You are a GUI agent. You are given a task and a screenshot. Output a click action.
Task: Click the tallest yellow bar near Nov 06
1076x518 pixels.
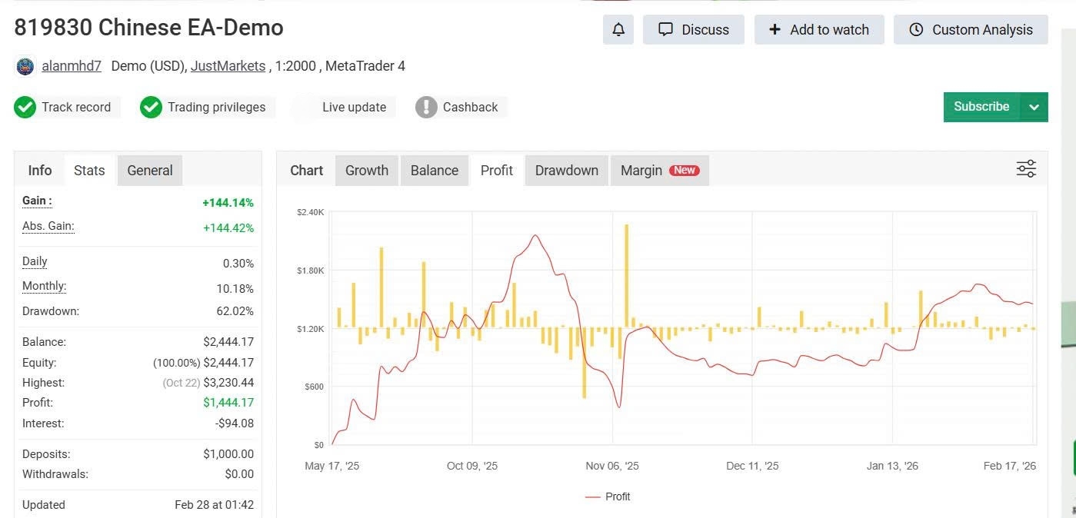coord(627,275)
